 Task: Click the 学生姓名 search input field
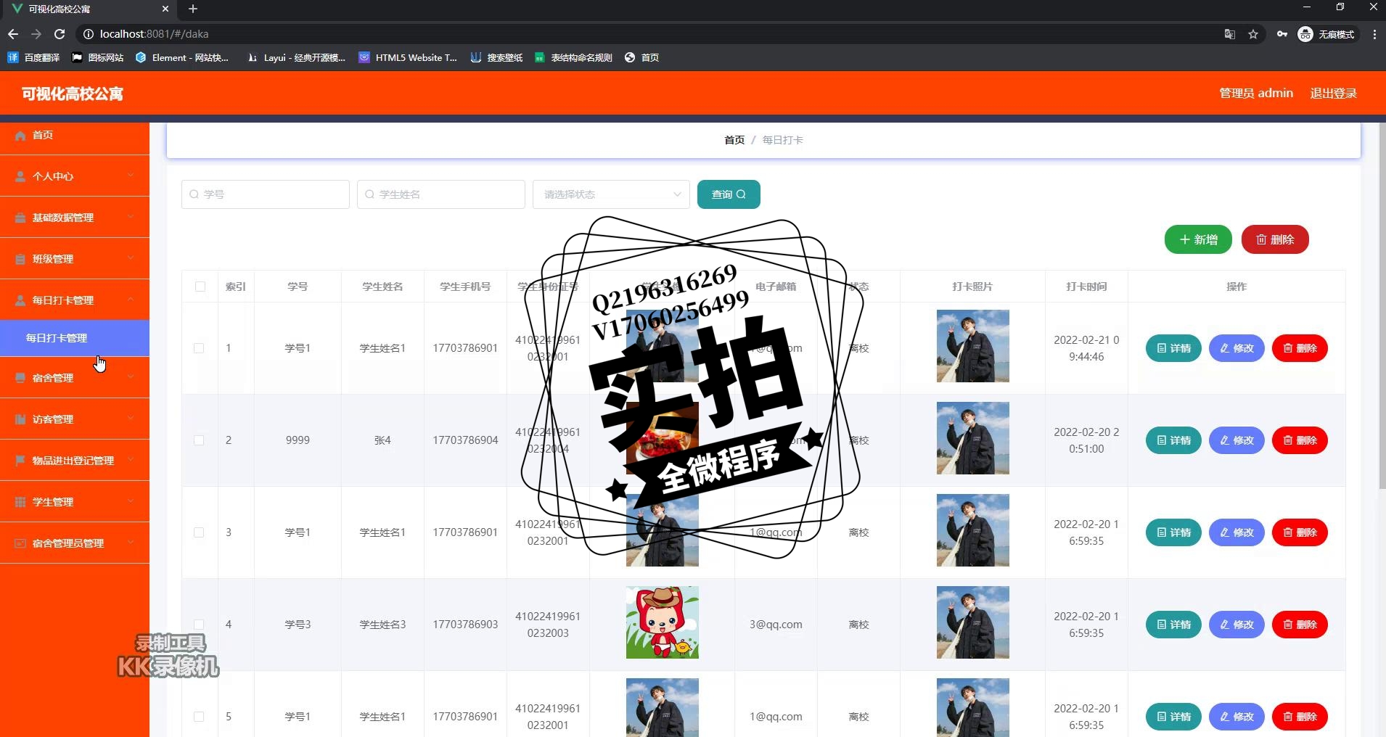pos(441,194)
